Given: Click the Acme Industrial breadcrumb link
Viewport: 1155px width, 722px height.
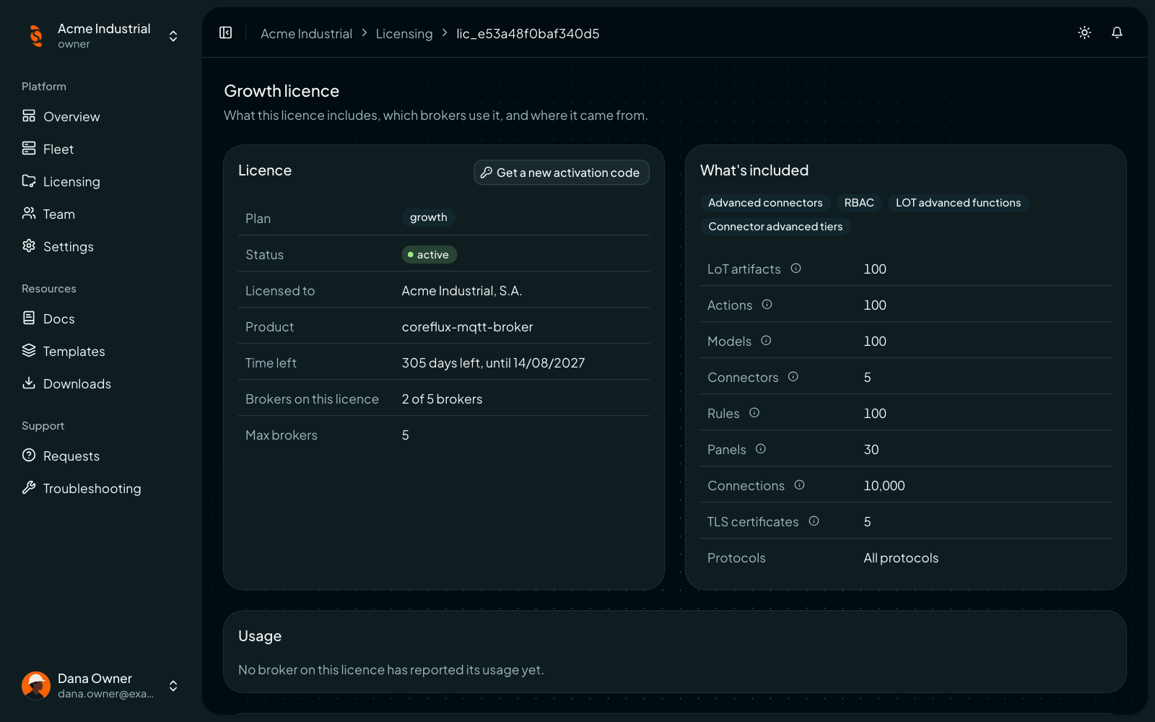Looking at the screenshot, I should tap(306, 33).
